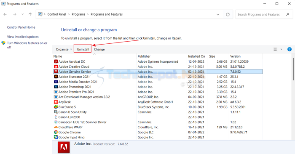Viewport: 295px width, 154px height.
Task: Expand the address bar history dropdown
Action: 218,14
